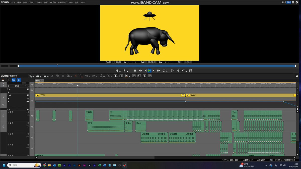Click the Rewind button

140,71
